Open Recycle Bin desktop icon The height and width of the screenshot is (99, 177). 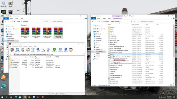(4, 4)
